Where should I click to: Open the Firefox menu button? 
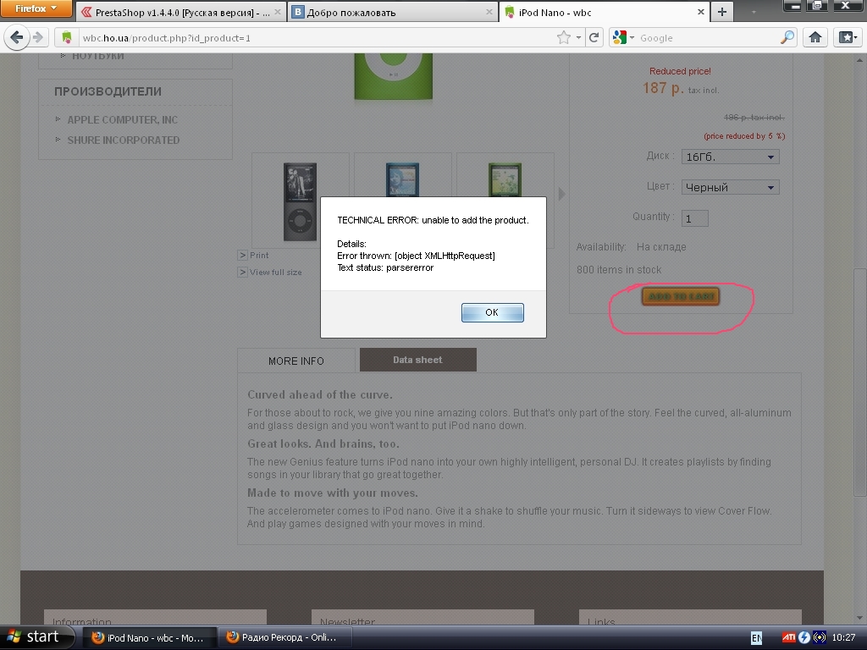tap(36, 8)
